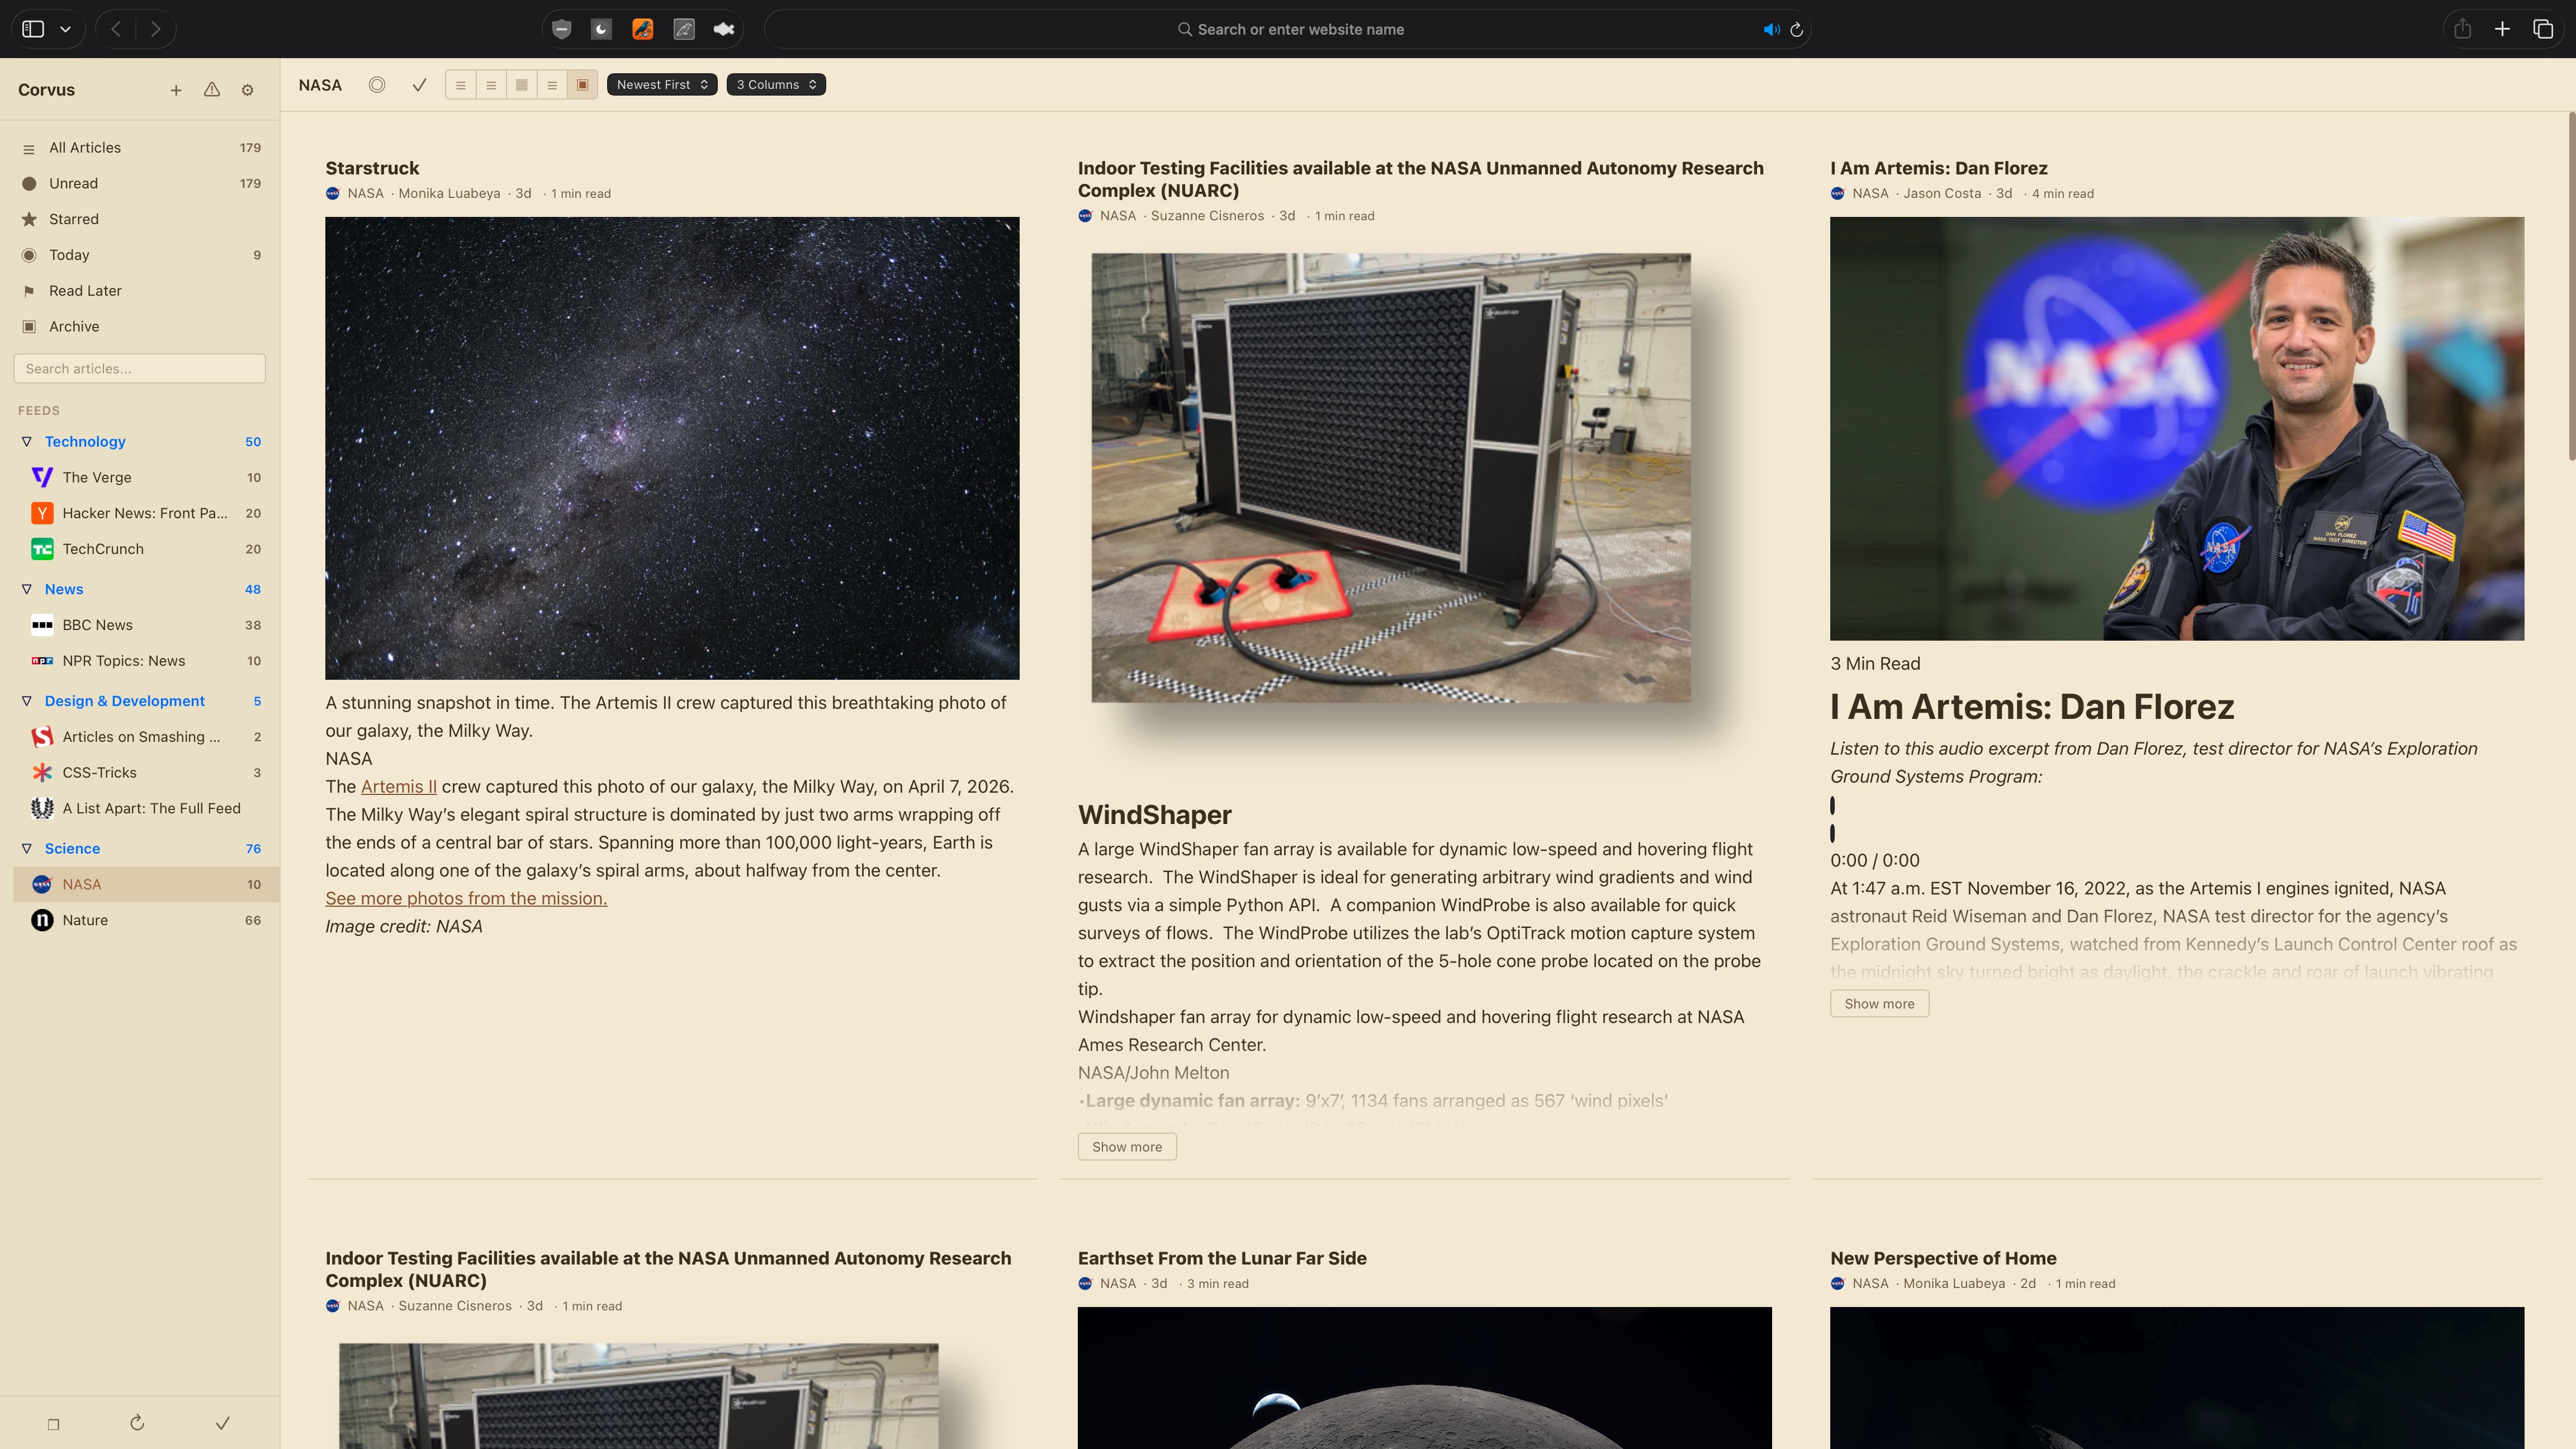
Task: Click the See more photos from the mission link
Action: point(465,898)
